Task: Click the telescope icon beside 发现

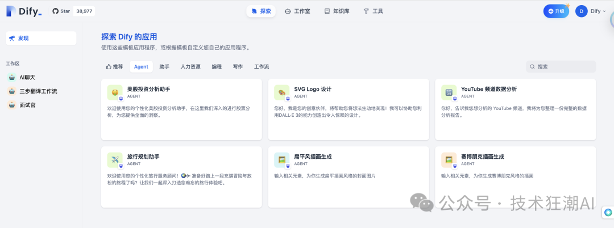Action: coord(12,38)
